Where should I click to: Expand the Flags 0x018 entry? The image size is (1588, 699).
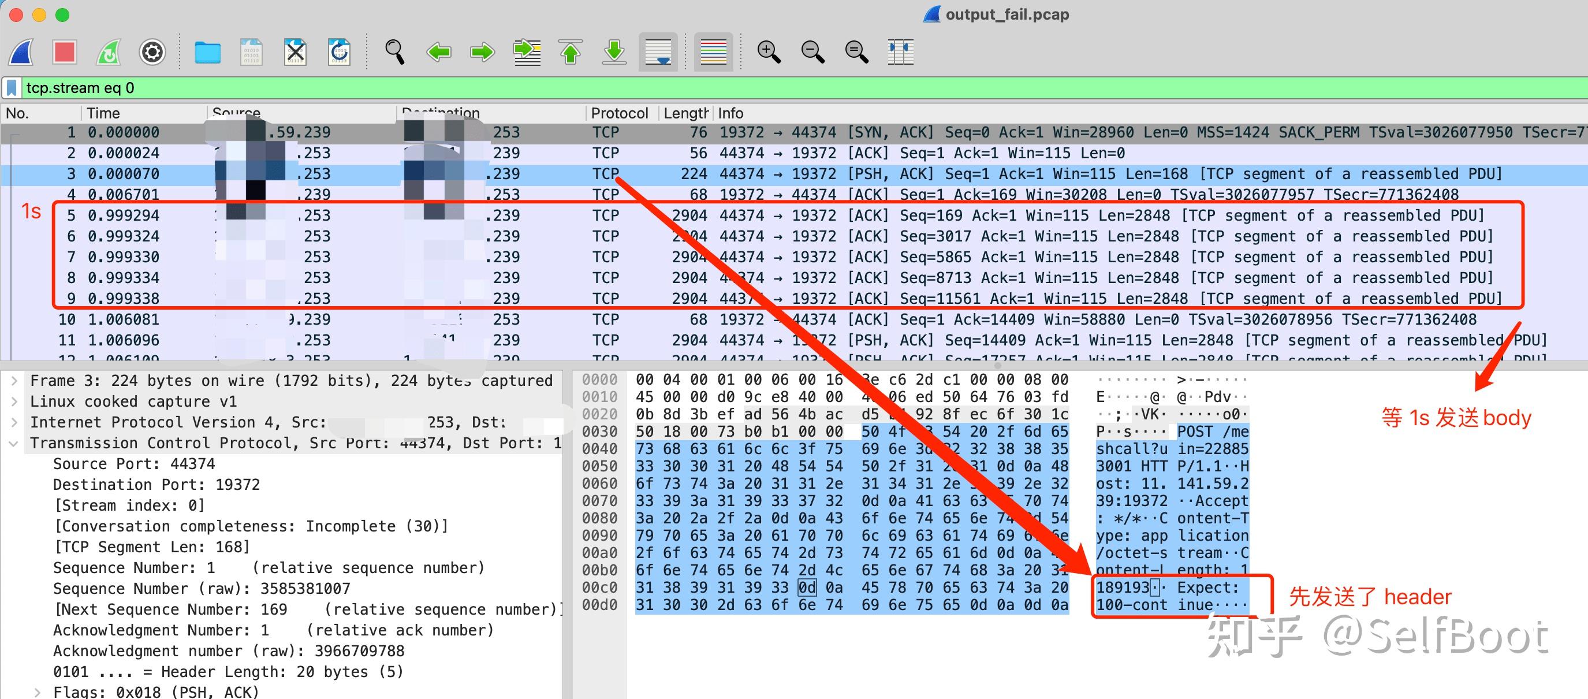tap(37, 692)
